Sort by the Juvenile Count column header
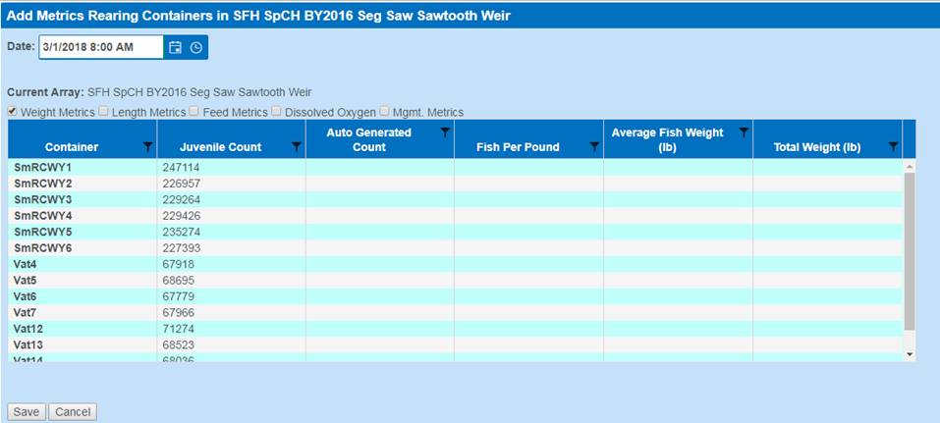This screenshot has width=940, height=423. pyautogui.click(x=220, y=147)
